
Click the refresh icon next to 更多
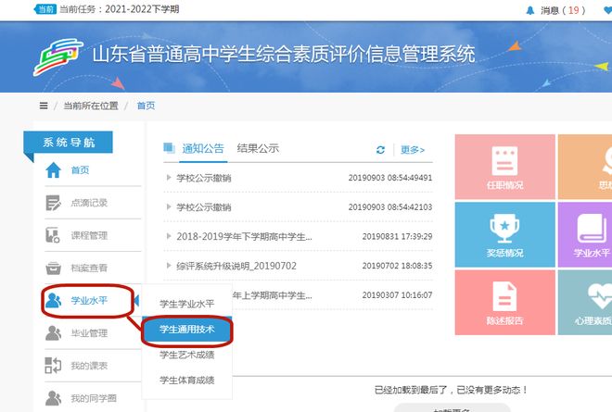tap(380, 150)
